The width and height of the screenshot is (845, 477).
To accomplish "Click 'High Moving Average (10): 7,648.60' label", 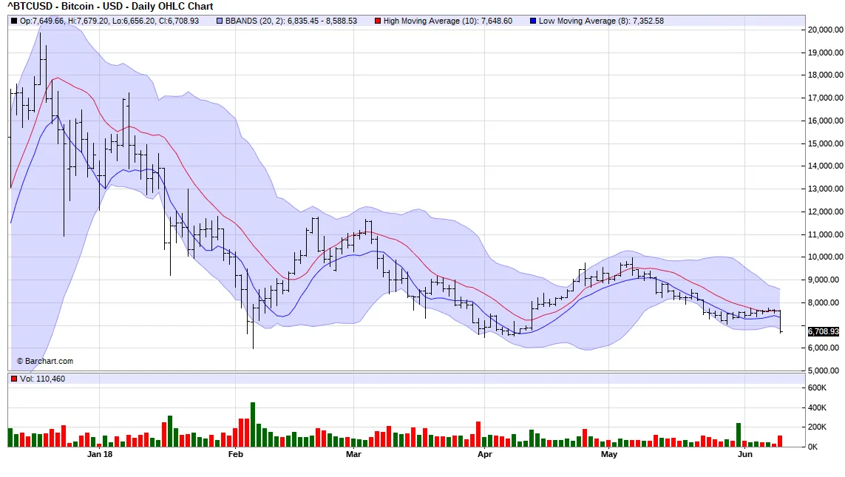I will pos(448,21).
